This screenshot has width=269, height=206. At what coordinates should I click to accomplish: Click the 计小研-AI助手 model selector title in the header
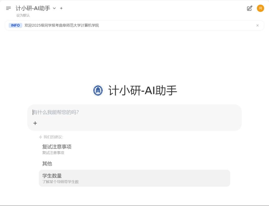pyautogui.click(x=33, y=8)
